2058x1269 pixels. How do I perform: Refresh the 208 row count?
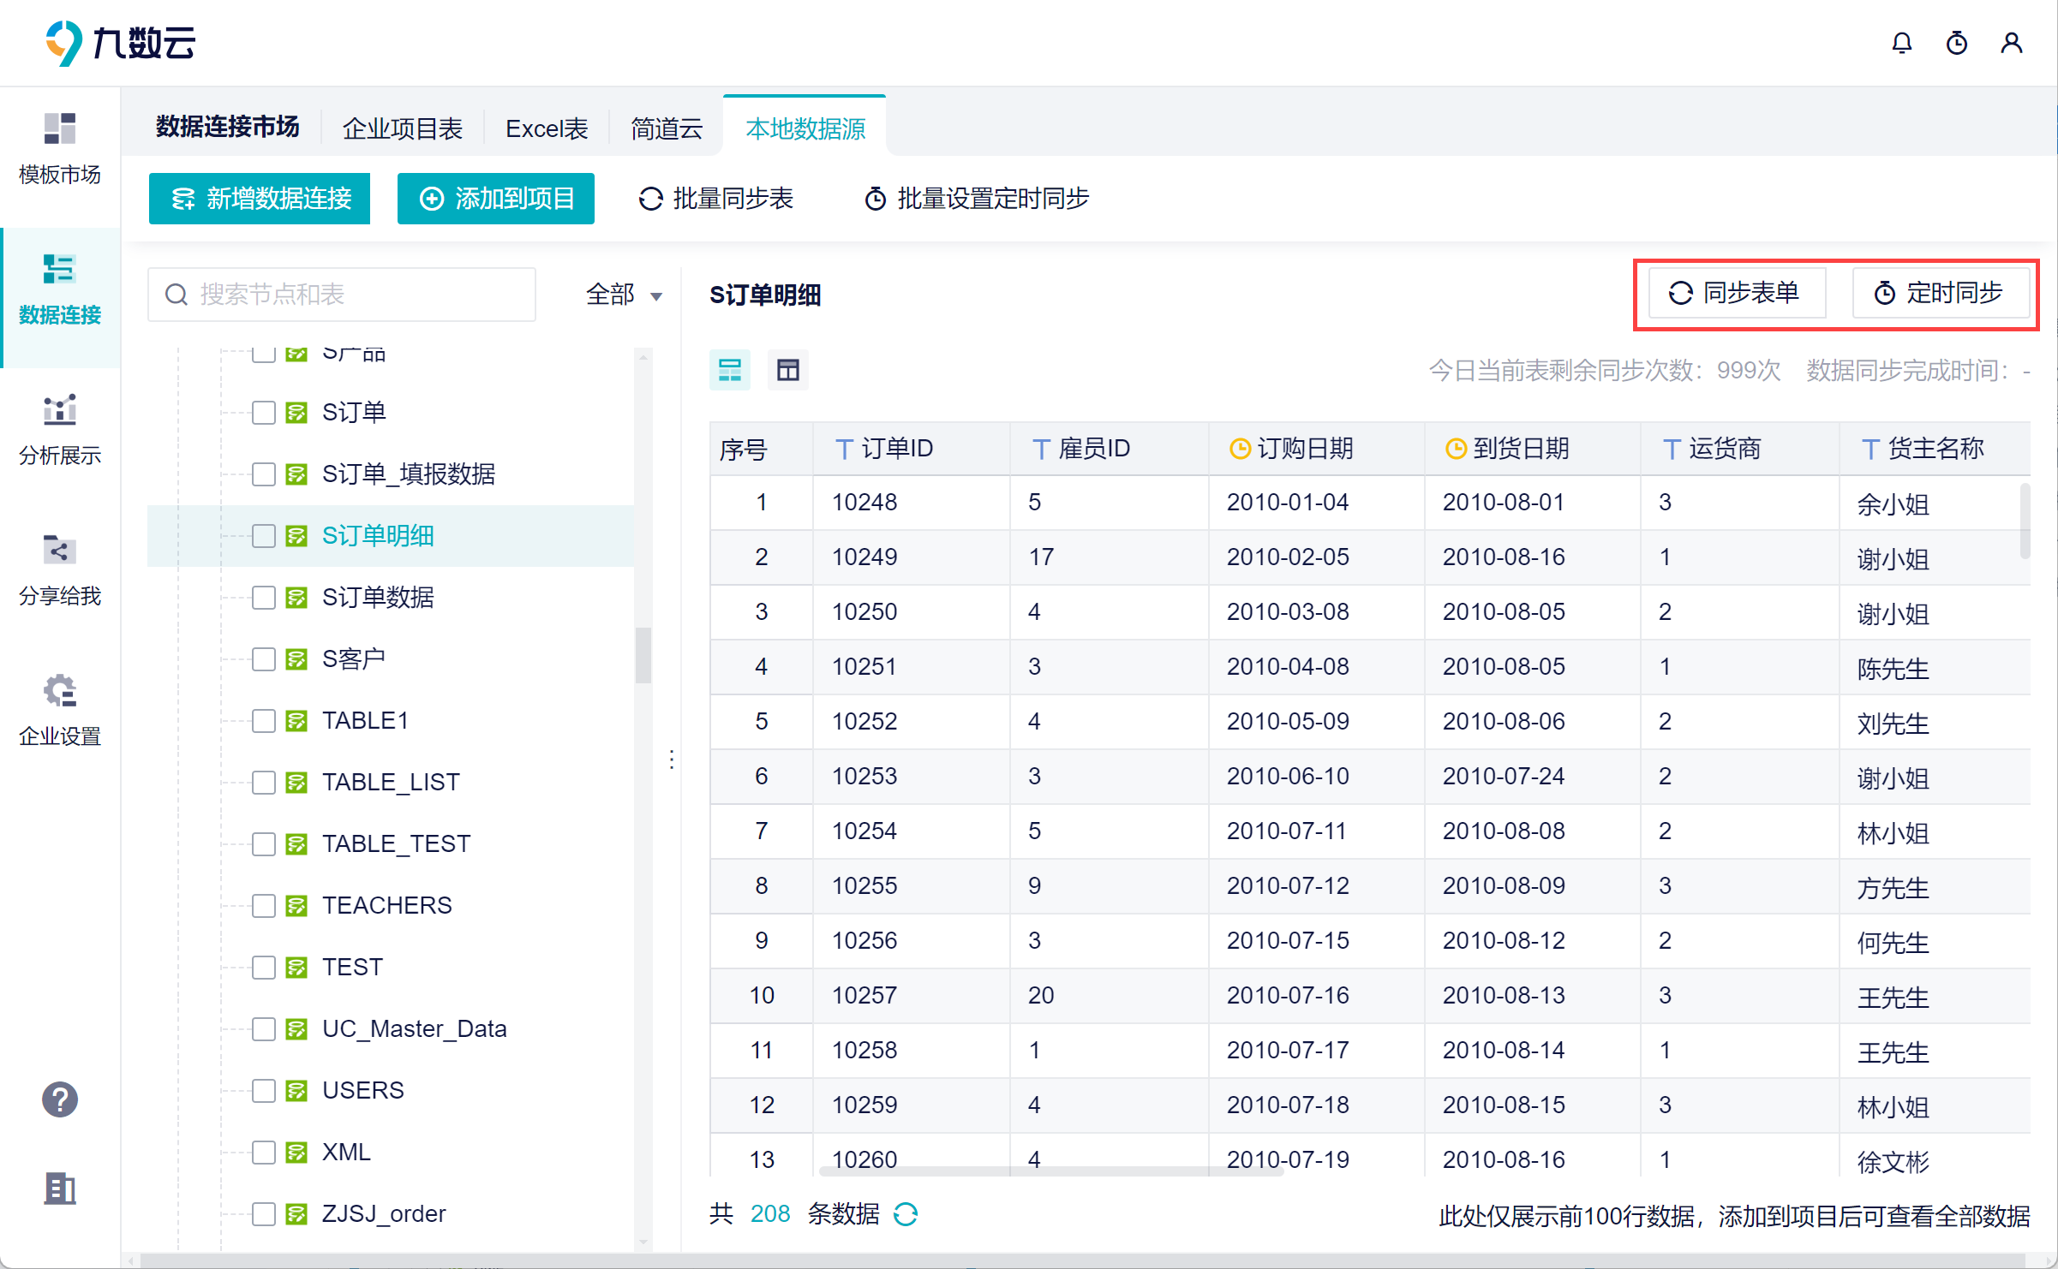pyautogui.click(x=906, y=1214)
